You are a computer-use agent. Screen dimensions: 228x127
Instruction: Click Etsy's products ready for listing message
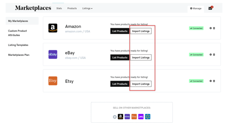pyautogui.click(x=129, y=77)
